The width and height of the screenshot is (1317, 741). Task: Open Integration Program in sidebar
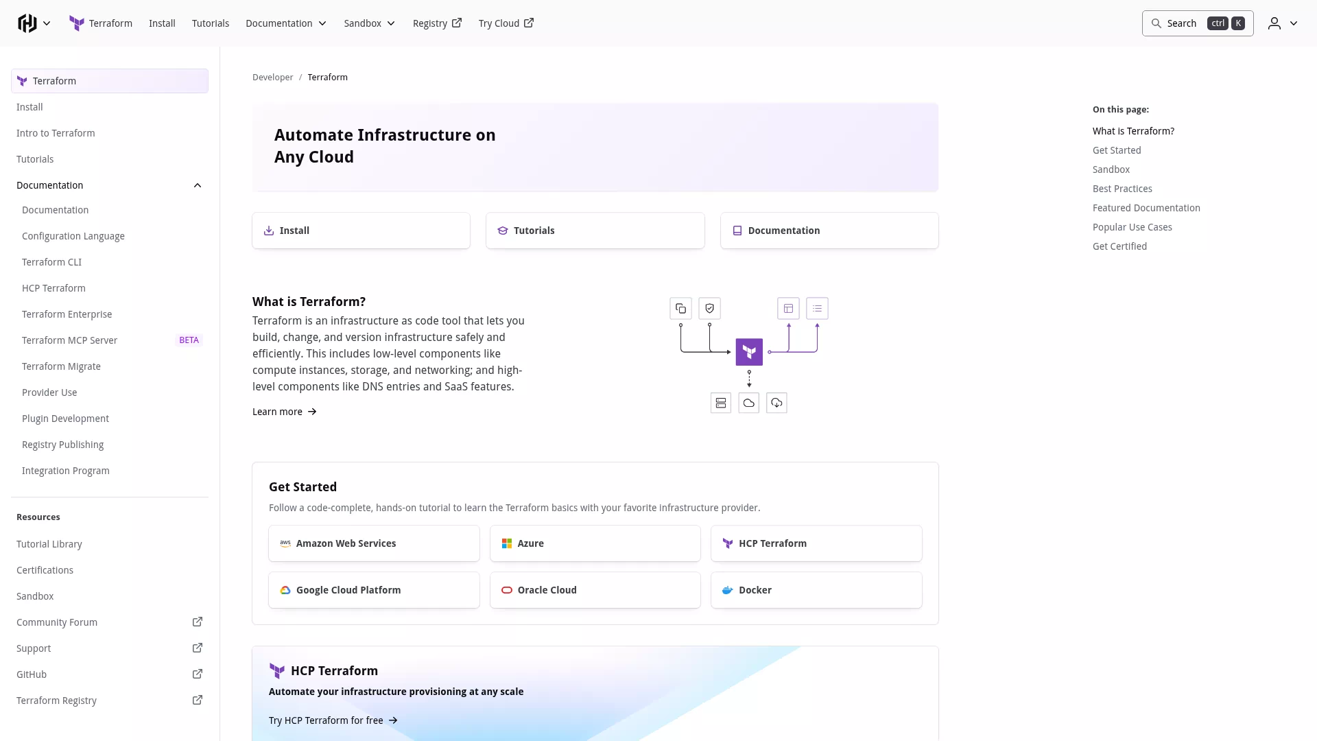110,471
